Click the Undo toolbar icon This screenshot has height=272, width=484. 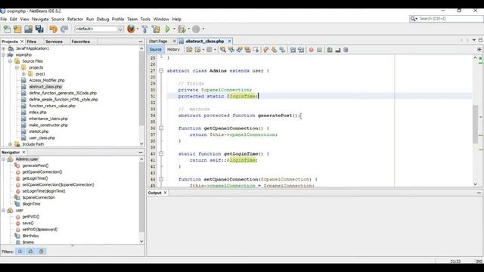click(x=53, y=29)
